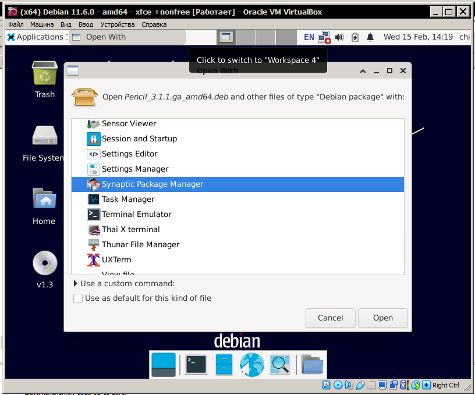The image size is (475, 395).
Task: Click VirtualBox hard disk status icon
Action: 327,385
